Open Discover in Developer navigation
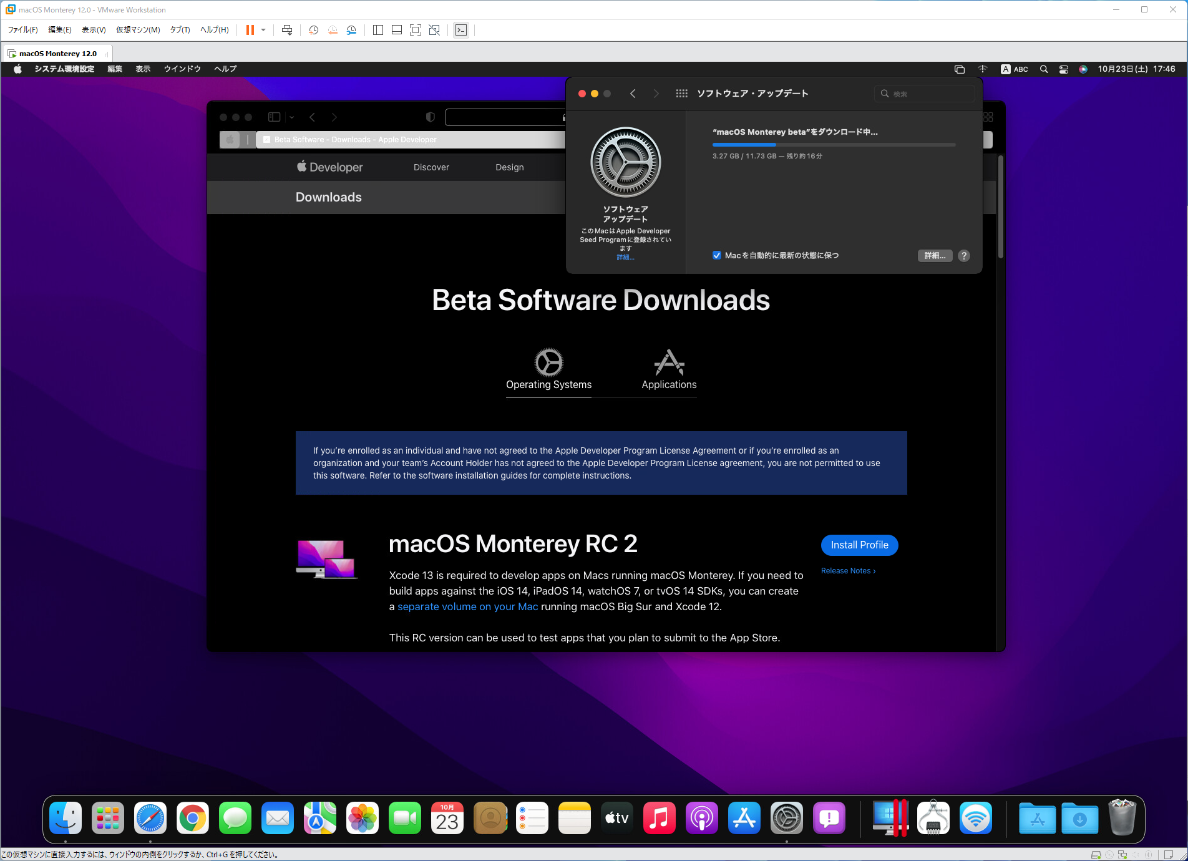 431,167
